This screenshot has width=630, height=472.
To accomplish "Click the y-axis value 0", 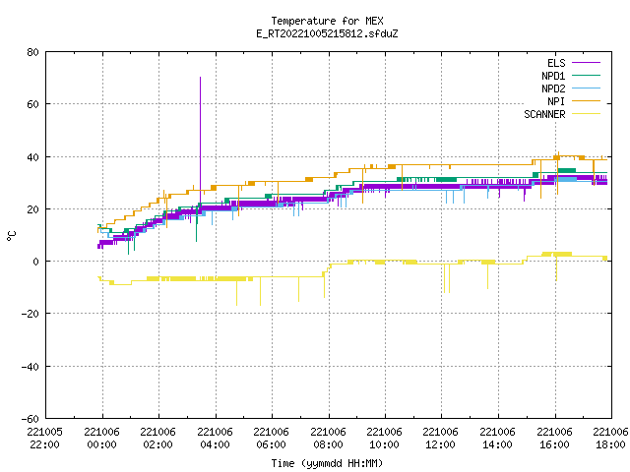I will (x=35, y=262).
